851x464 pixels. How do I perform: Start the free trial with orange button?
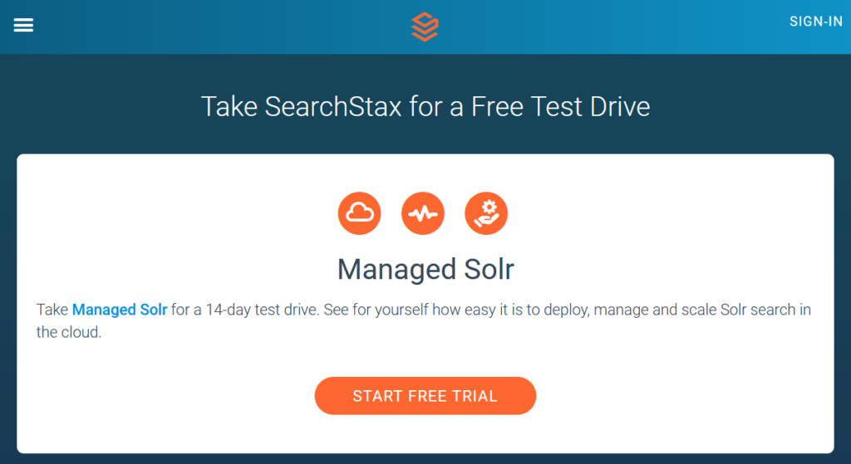(425, 396)
